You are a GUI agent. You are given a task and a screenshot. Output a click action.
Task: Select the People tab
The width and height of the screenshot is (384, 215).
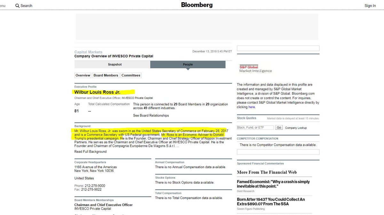(188, 64)
